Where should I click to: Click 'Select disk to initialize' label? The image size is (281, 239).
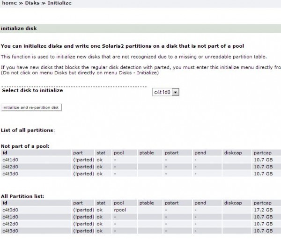(32, 90)
